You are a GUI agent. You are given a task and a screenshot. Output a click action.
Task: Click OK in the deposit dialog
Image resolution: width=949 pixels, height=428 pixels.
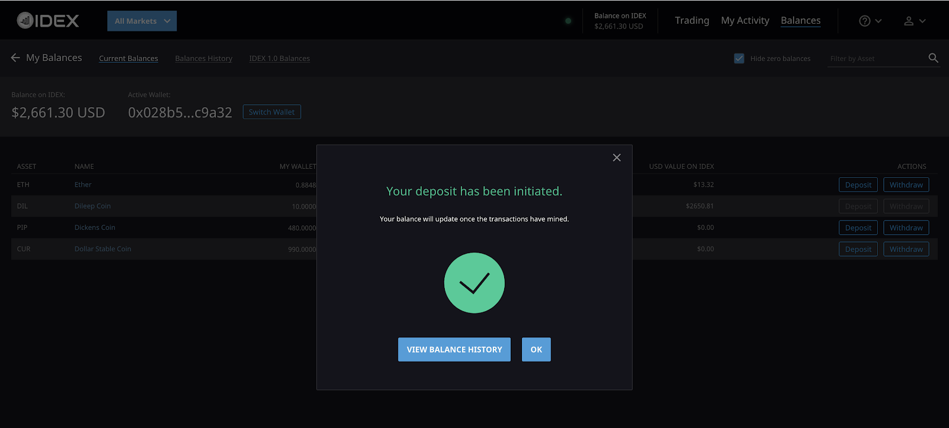point(536,350)
